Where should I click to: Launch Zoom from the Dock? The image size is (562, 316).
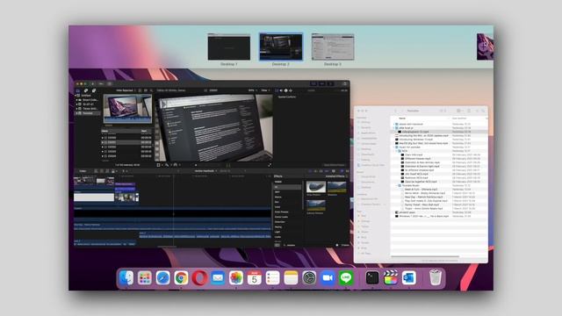pos(328,277)
